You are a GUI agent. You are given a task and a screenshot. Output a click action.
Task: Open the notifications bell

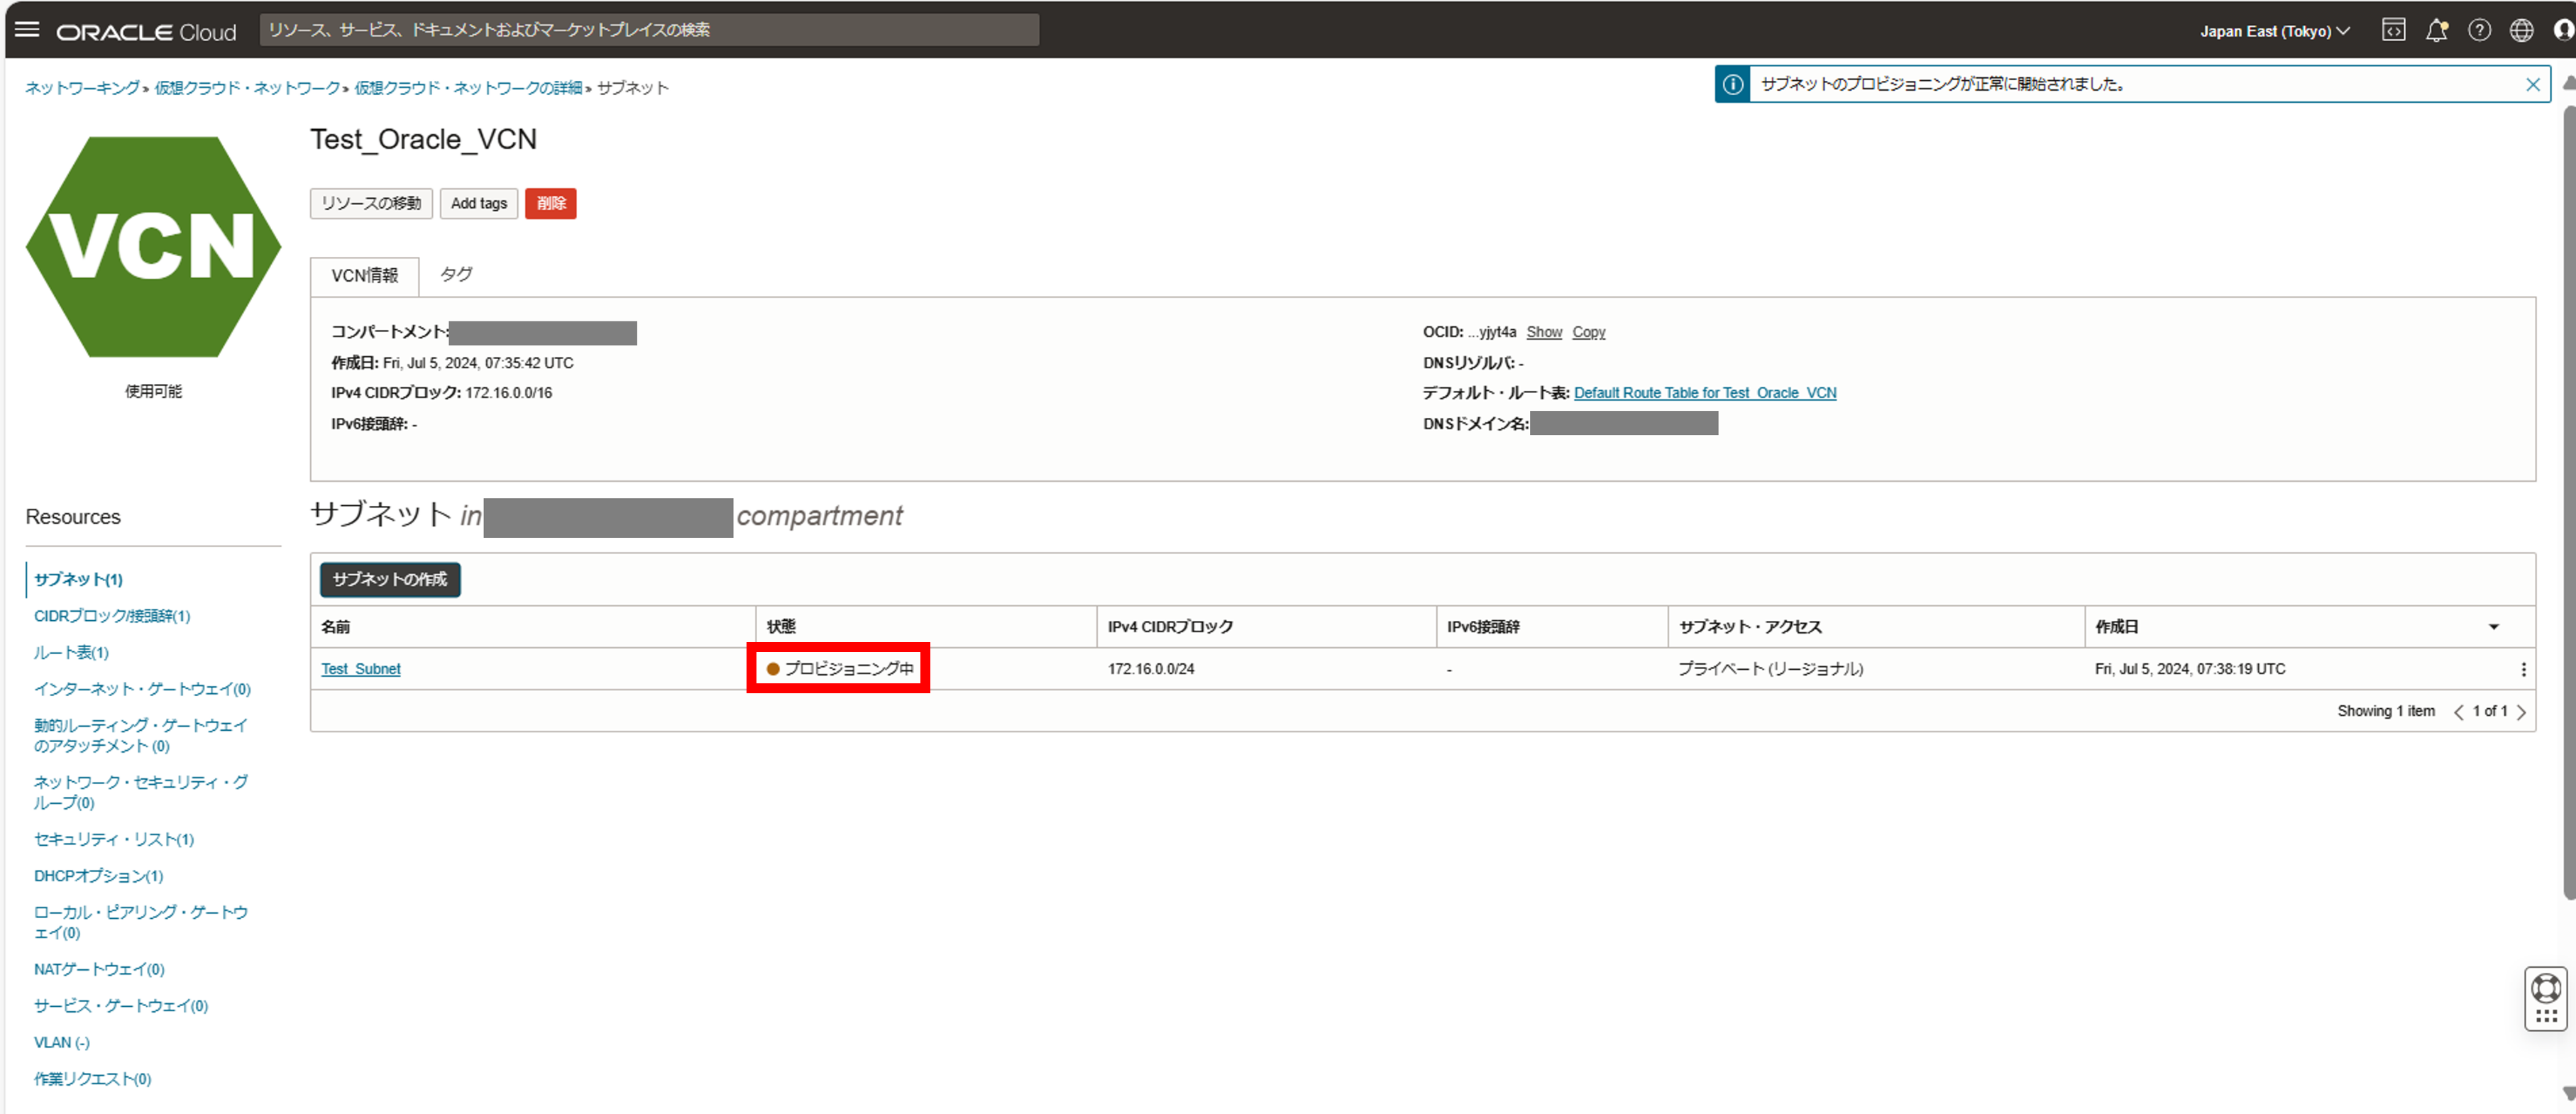click(2436, 31)
